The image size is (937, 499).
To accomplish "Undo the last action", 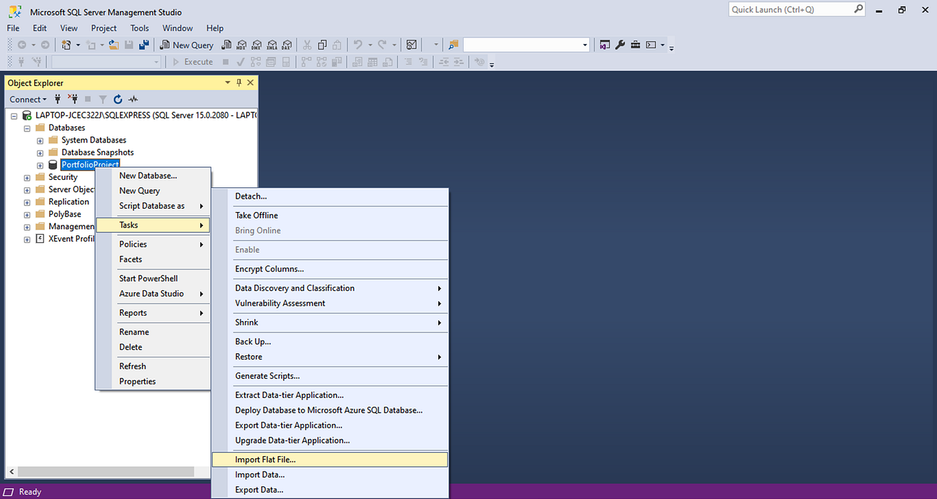I will tap(358, 45).
